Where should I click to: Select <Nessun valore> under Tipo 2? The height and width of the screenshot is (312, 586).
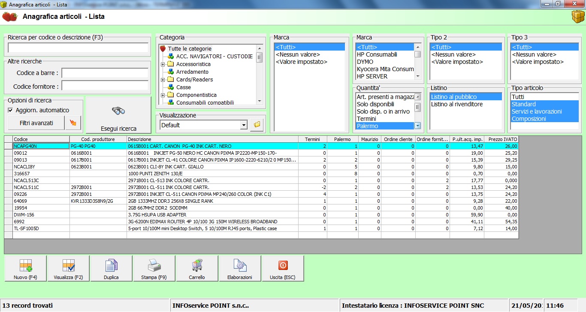point(453,54)
